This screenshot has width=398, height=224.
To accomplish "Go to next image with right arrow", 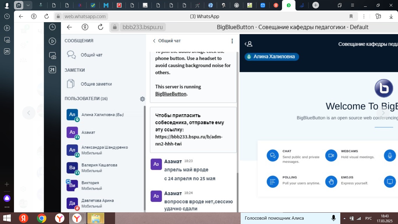I will pyautogui.click(x=383, y=113).
